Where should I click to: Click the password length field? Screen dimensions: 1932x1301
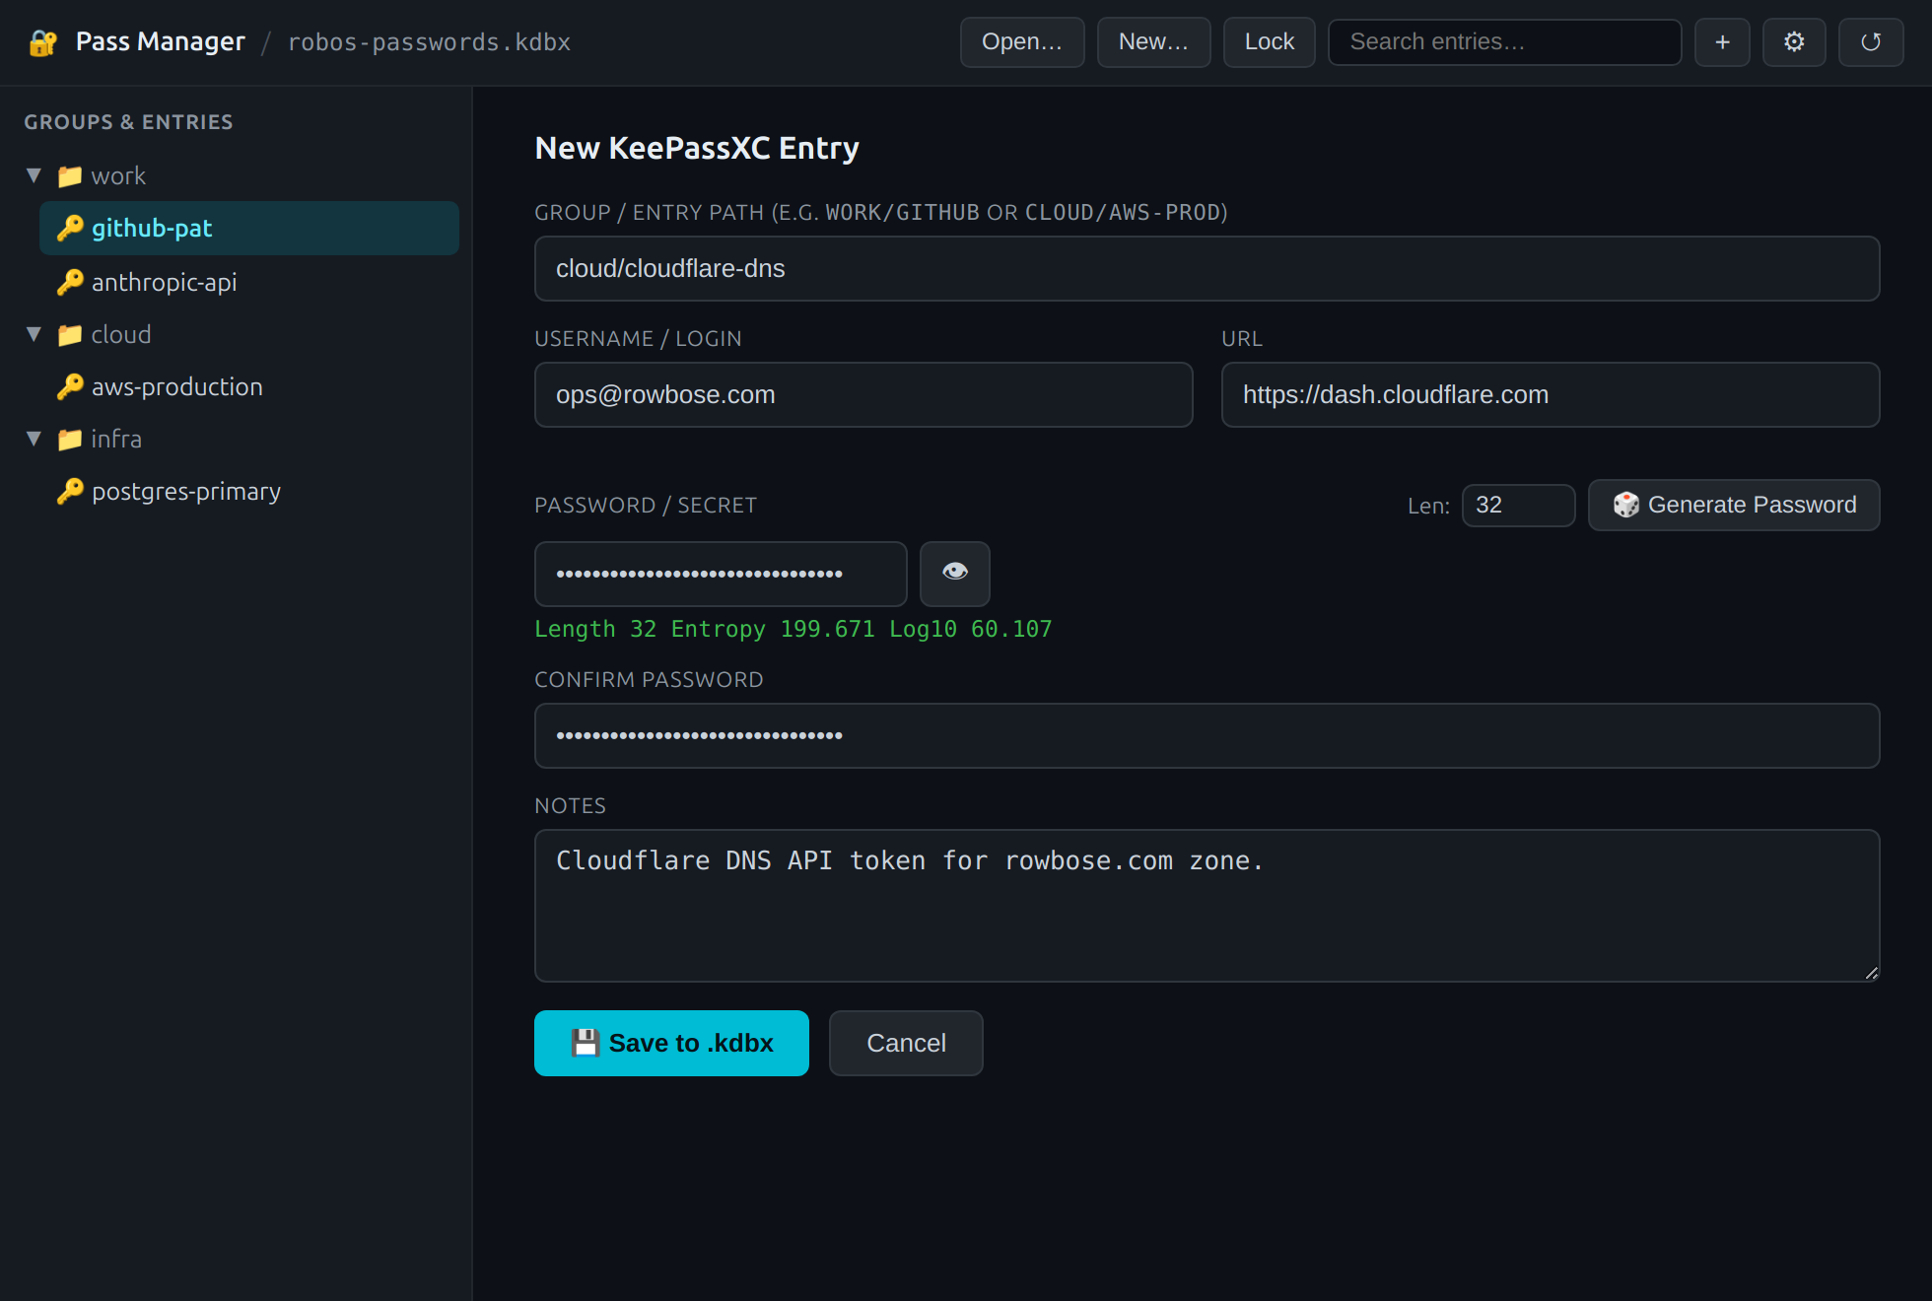tap(1518, 506)
